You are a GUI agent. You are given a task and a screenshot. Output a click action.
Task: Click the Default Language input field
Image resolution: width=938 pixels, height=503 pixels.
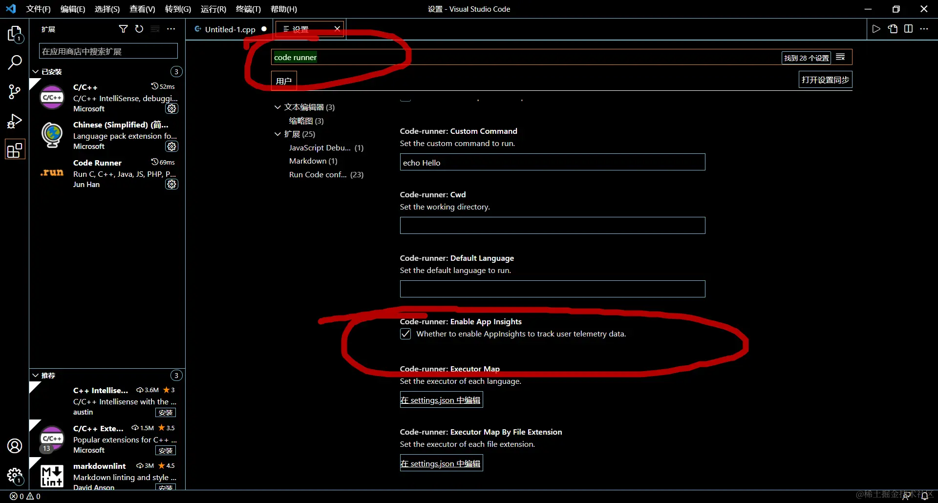tap(553, 289)
